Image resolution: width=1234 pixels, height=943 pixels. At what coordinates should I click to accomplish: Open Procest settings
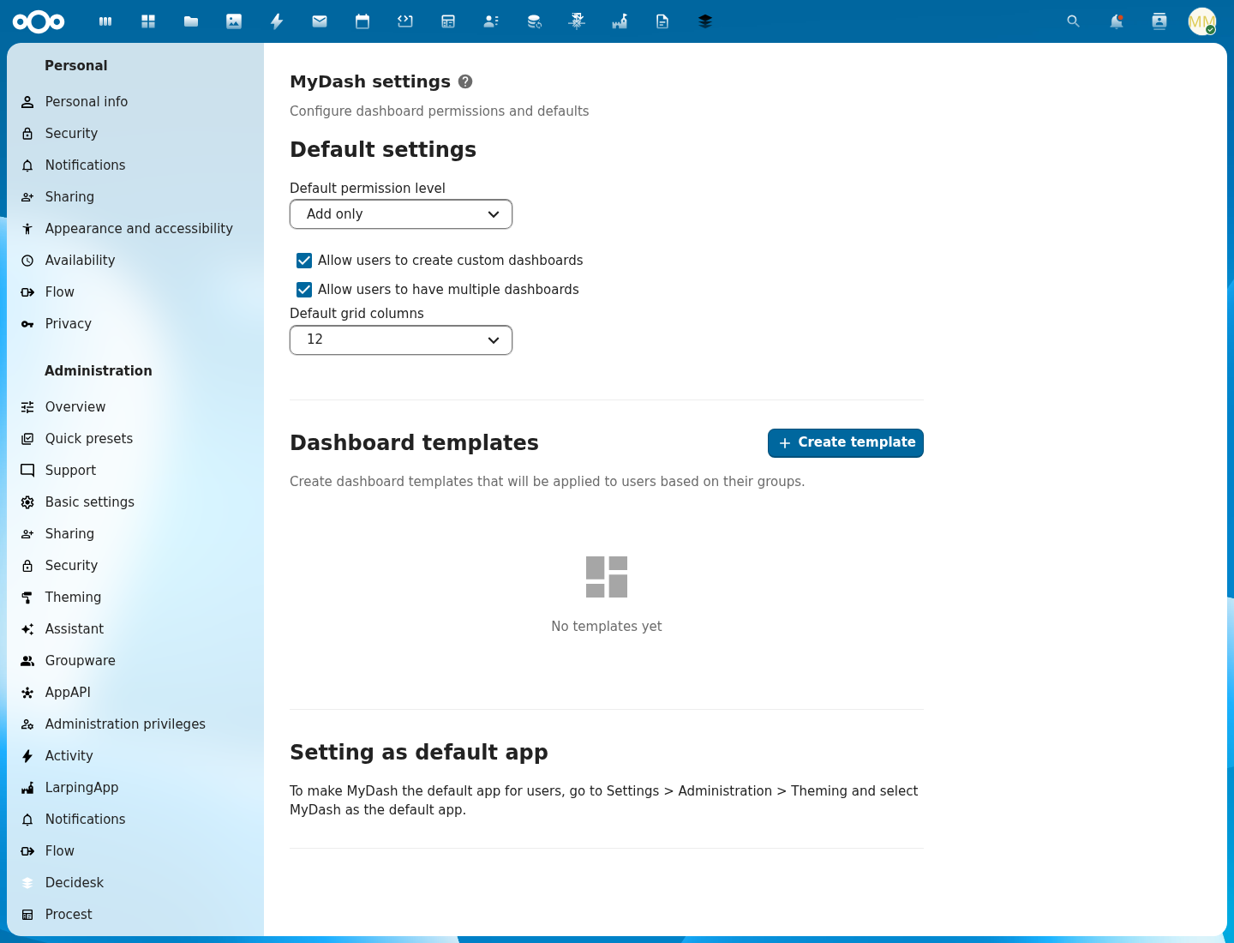(135, 915)
